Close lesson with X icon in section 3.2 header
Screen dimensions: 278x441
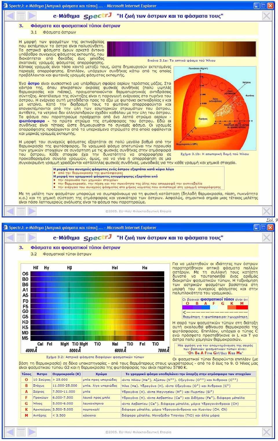click(x=266, y=237)
